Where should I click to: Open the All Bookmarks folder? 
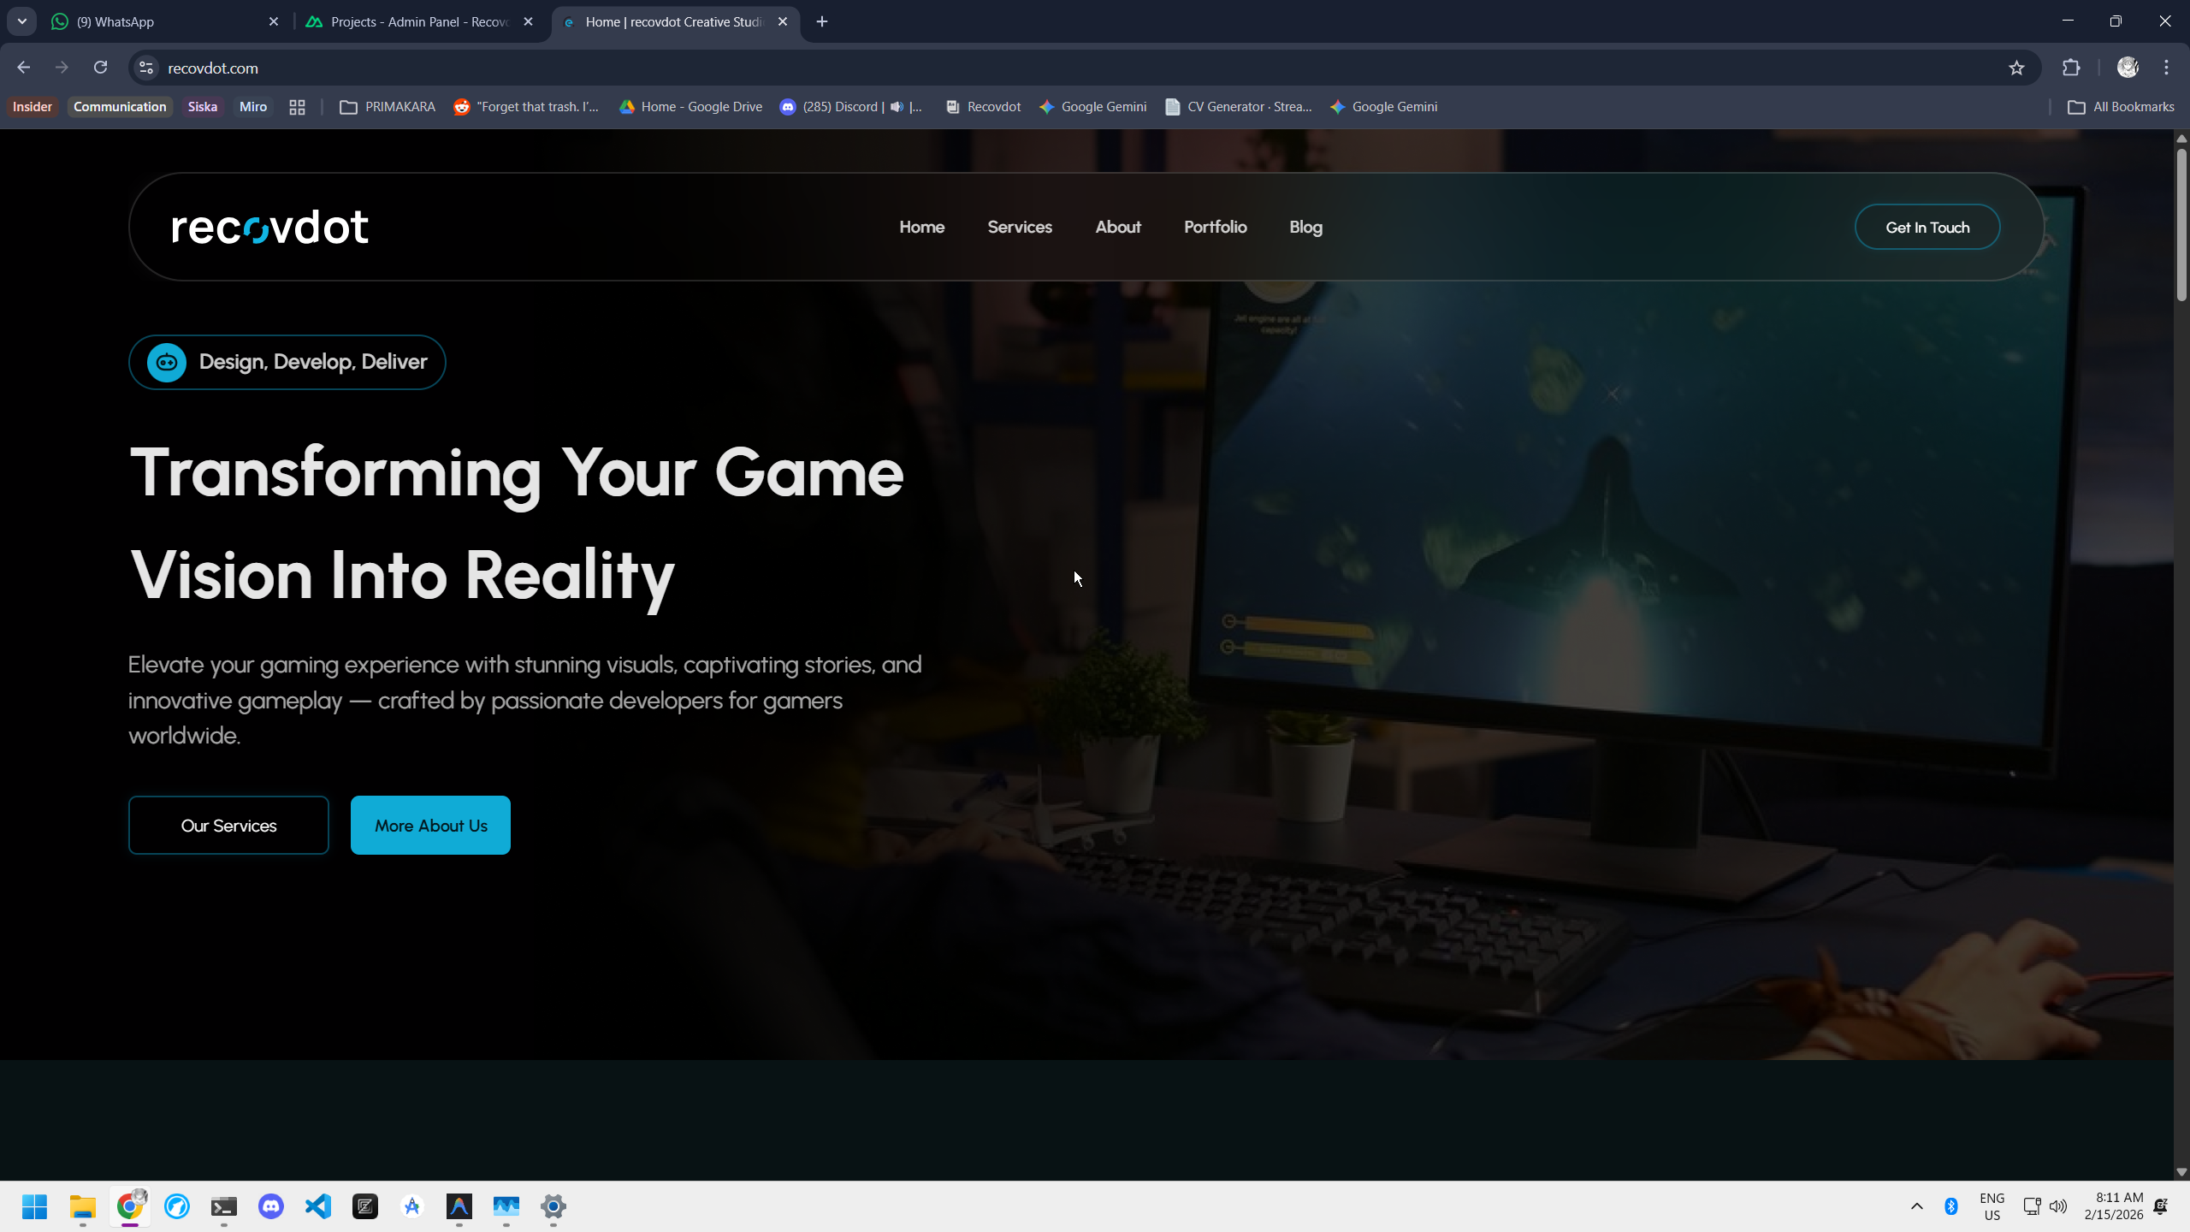tap(2121, 106)
